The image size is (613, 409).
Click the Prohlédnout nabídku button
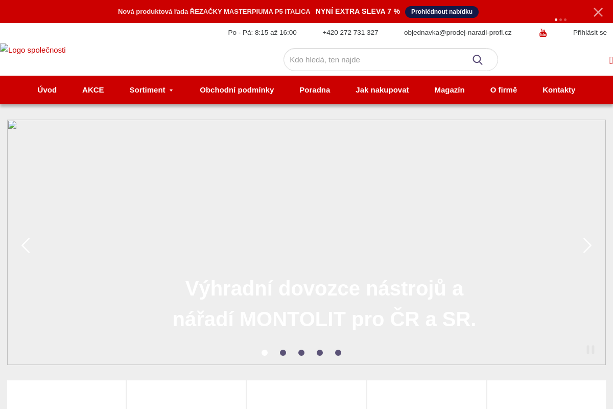[x=442, y=12]
